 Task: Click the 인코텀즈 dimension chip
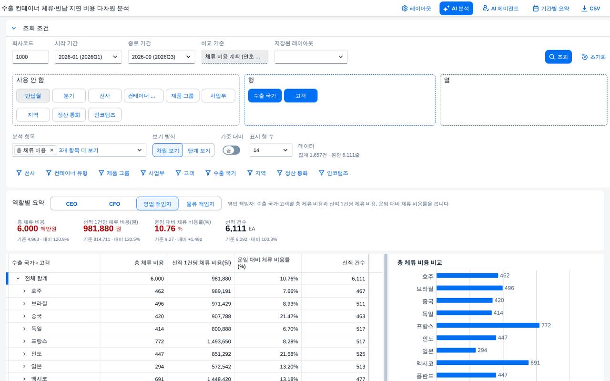(105, 115)
